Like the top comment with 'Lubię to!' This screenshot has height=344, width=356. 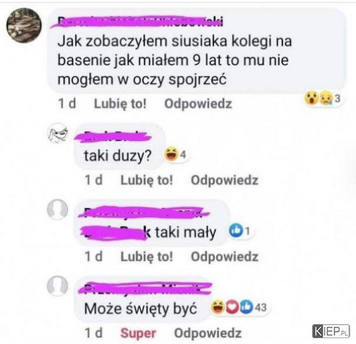click(x=120, y=104)
